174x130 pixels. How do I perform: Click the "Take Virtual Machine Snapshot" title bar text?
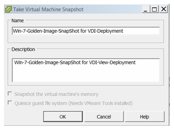(48, 9)
